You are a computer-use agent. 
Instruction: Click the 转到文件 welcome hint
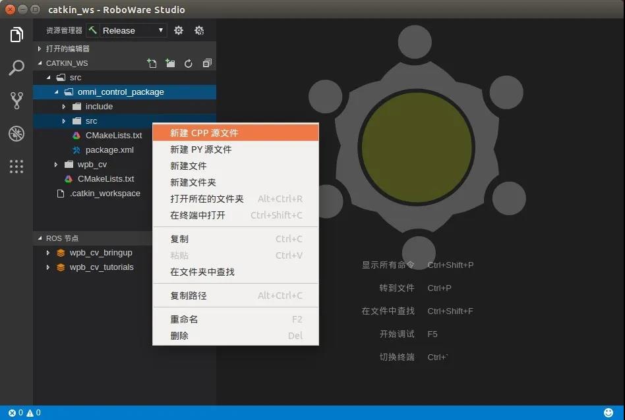[x=397, y=288]
